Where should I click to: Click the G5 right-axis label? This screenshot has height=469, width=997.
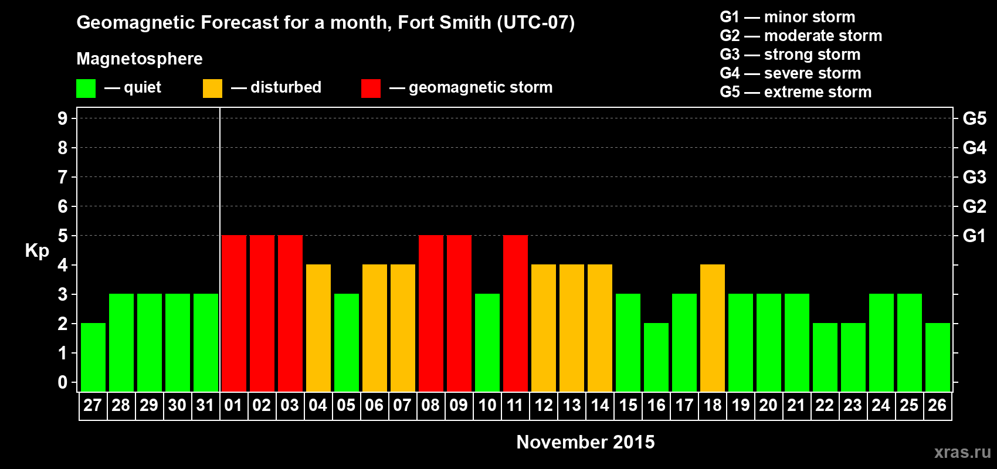[x=975, y=118]
